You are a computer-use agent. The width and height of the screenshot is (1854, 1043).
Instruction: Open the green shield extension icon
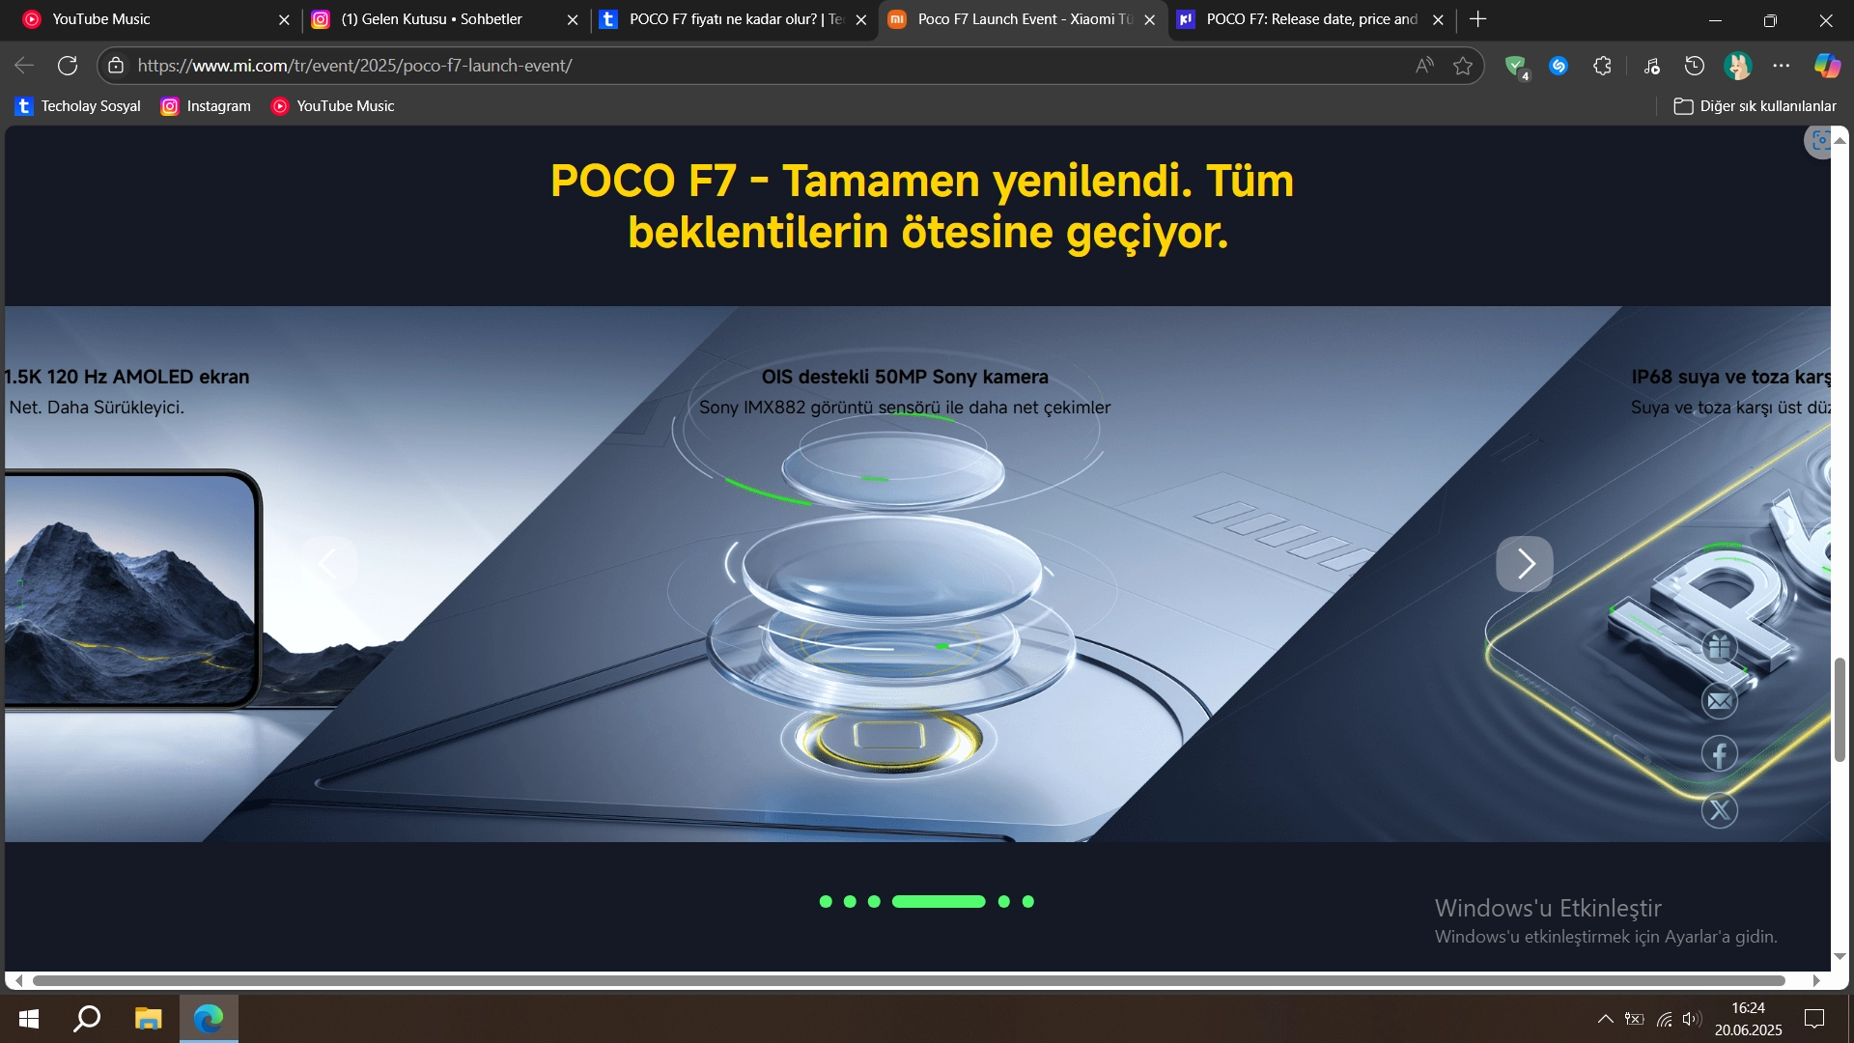pos(1516,66)
